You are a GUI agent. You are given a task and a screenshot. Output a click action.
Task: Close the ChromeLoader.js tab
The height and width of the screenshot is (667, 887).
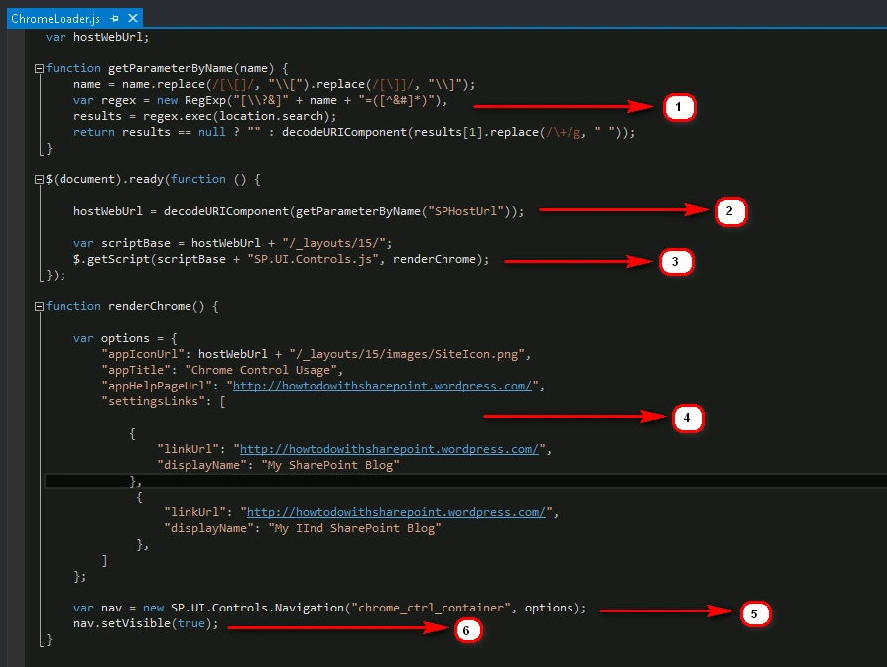click(133, 18)
